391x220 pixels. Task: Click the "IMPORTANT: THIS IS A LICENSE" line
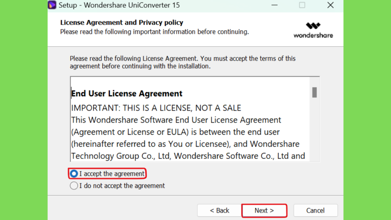(156, 108)
